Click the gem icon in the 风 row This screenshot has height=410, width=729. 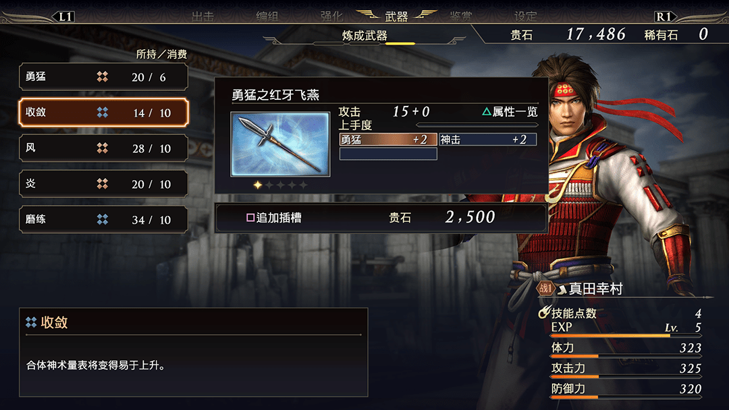[103, 148]
